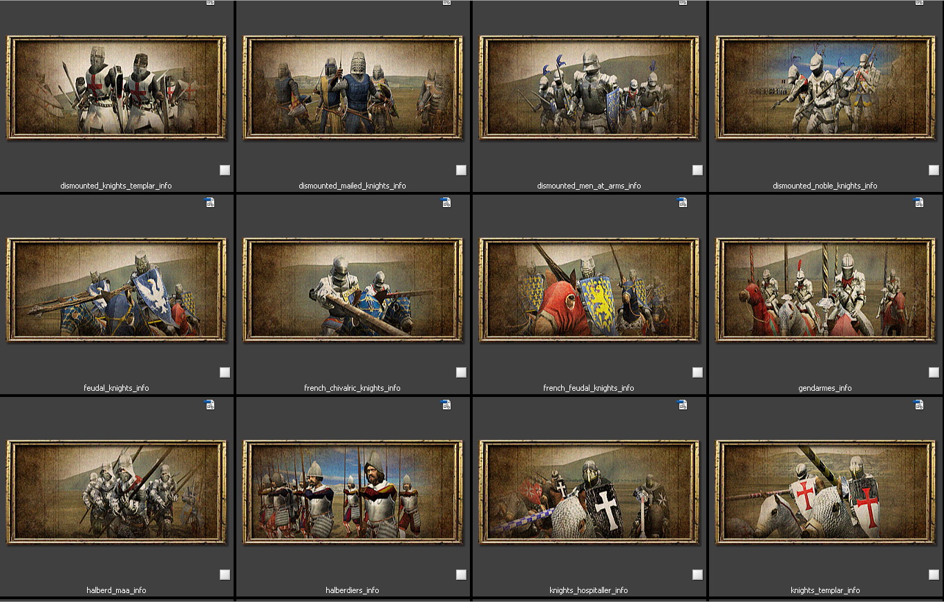Viewport: 944px width, 602px height.
Task: Select the "french_chivalric_knights_info" label
Action: [x=352, y=388]
